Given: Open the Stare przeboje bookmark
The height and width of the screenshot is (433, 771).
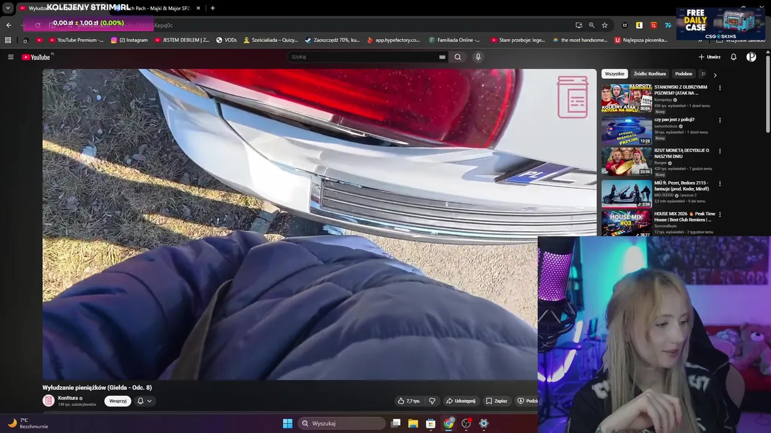Looking at the screenshot, I should [518, 40].
